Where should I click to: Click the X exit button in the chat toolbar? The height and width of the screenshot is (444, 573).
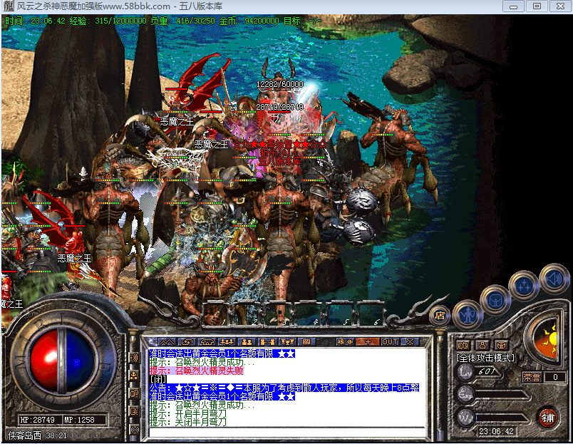pyautogui.click(x=410, y=342)
